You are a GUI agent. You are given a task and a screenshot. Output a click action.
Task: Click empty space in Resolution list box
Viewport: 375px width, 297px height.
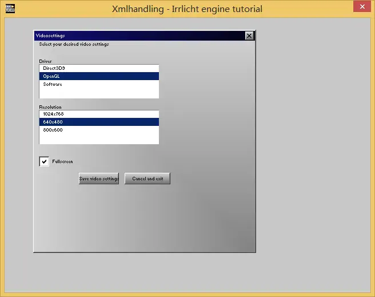(x=98, y=138)
